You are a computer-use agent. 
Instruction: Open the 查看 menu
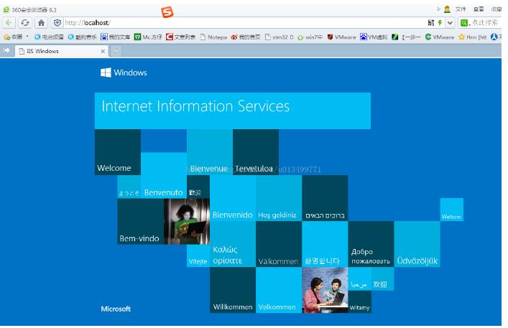(x=479, y=9)
